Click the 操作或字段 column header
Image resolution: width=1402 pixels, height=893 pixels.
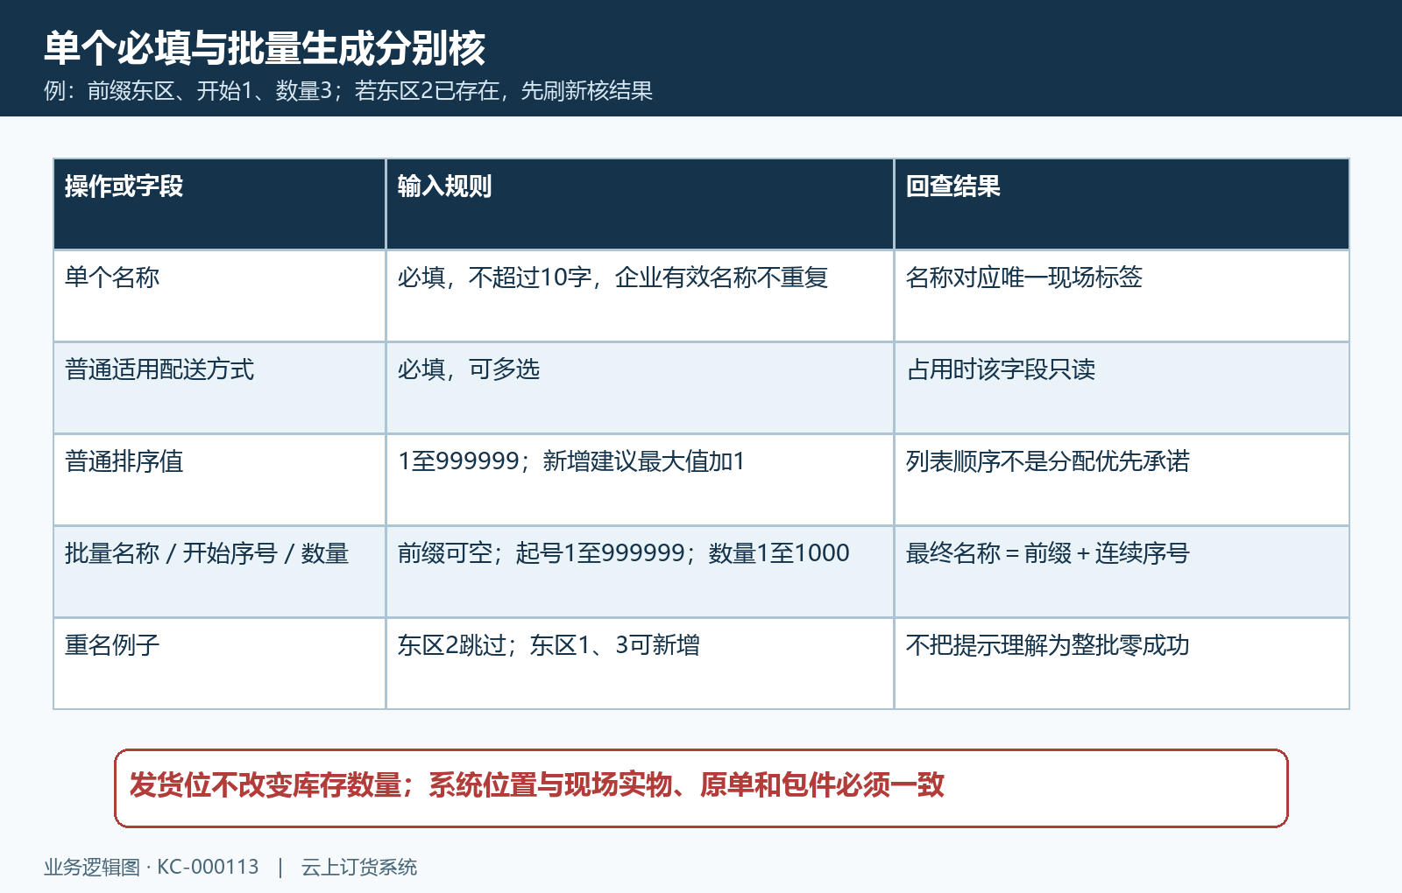click(219, 204)
